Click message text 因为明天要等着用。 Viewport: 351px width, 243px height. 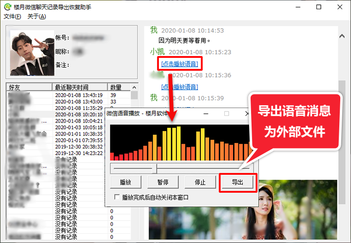(184, 40)
